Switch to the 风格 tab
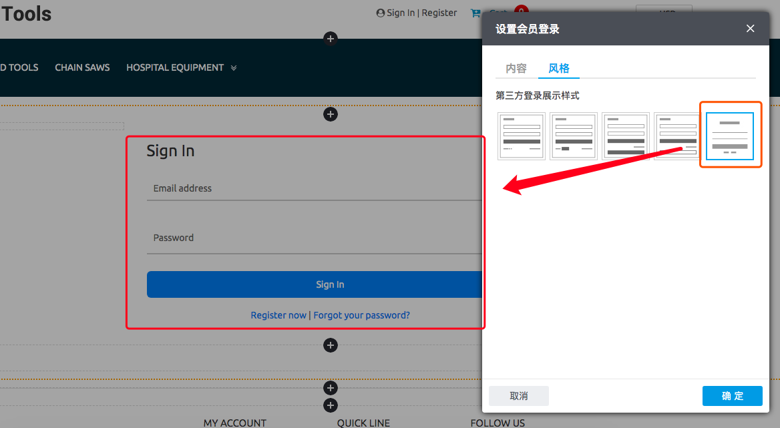This screenshot has width=780, height=428. pyautogui.click(x=559, y=68)
